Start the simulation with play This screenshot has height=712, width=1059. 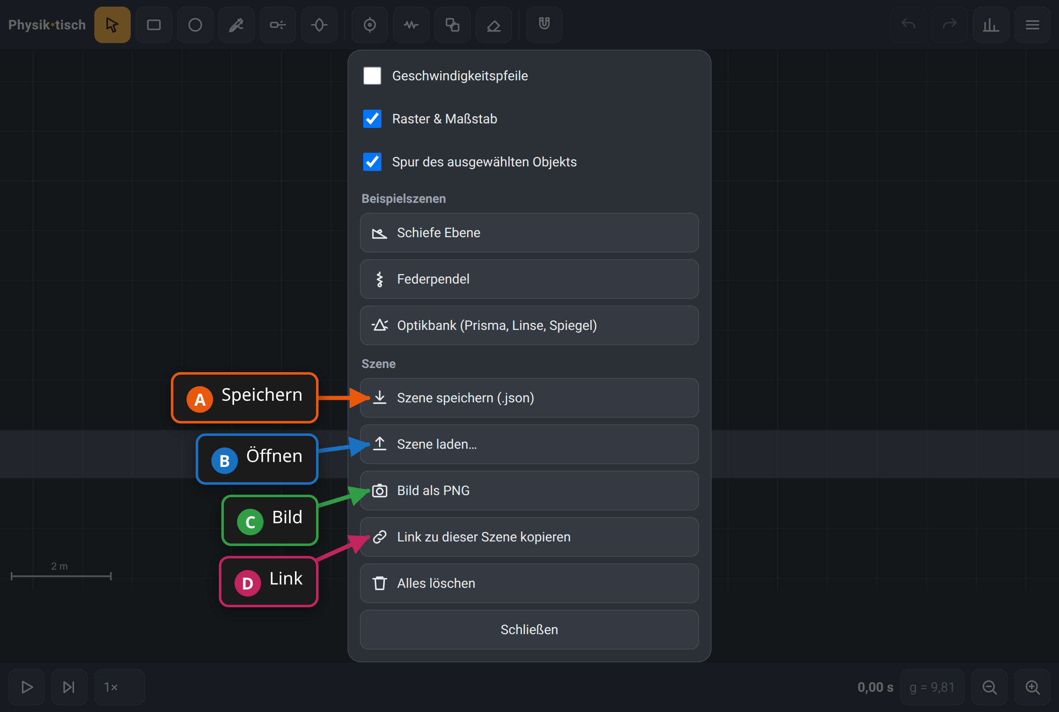pyautogui.click(x=27, y=687)
